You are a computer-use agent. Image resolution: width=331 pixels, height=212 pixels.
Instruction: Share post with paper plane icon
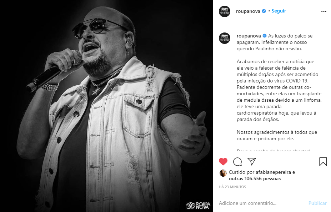click(252, 161)
